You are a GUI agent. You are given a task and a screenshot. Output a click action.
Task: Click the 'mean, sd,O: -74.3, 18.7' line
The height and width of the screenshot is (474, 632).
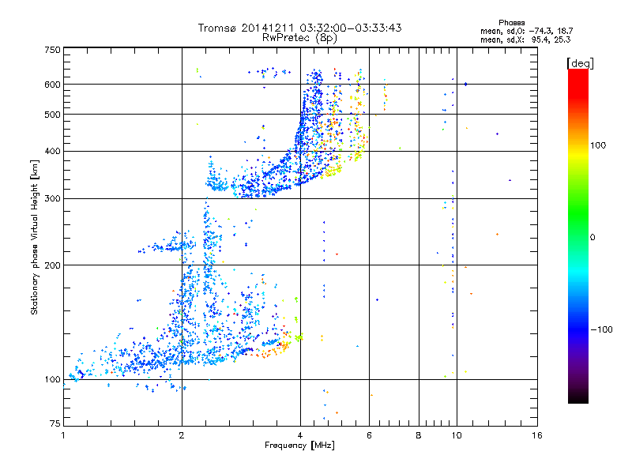pyautogui.click(x=526, y=31)
